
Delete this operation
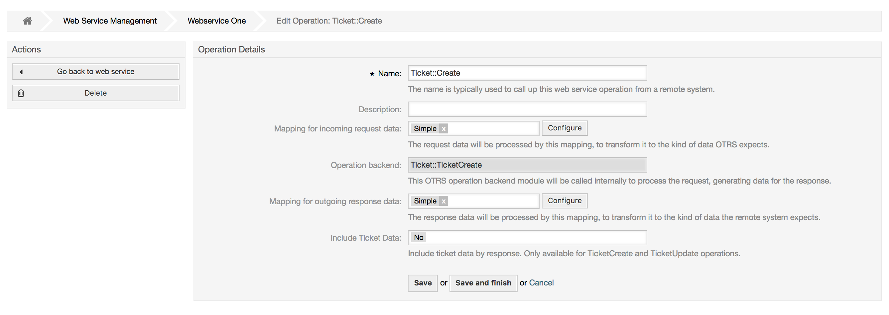point(96,93)
